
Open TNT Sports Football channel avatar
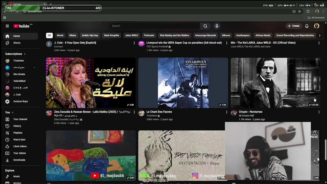tap(141, 44)
